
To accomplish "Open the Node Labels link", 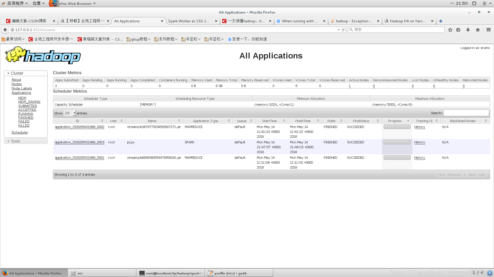I will tap(22, 88).
